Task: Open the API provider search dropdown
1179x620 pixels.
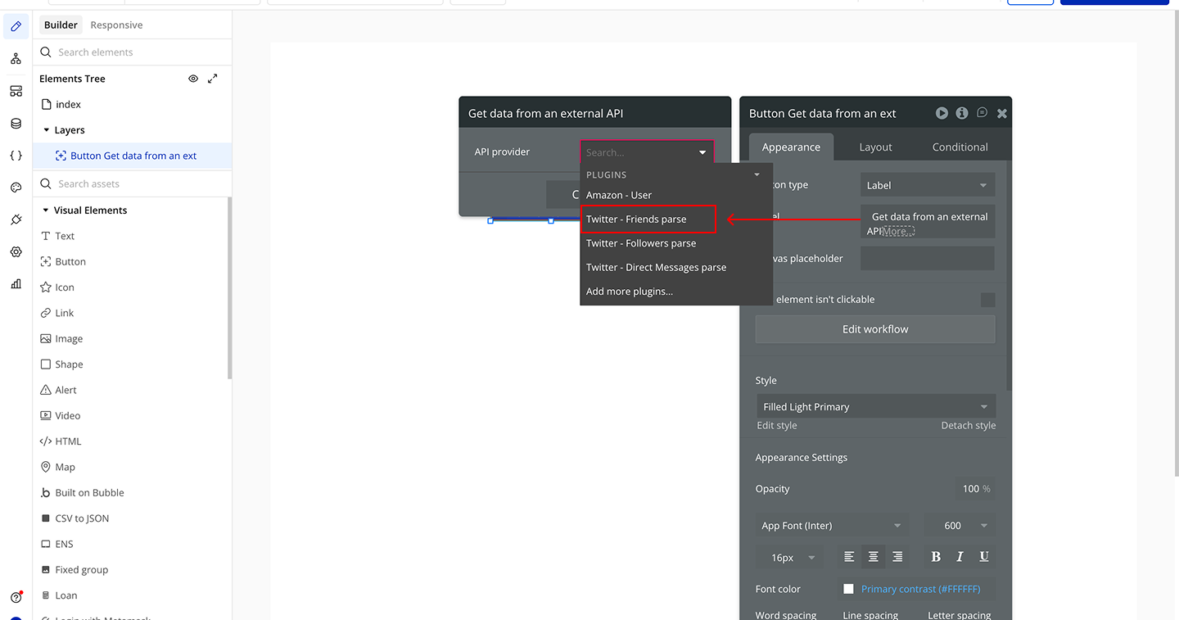Action: pos(647,152)
